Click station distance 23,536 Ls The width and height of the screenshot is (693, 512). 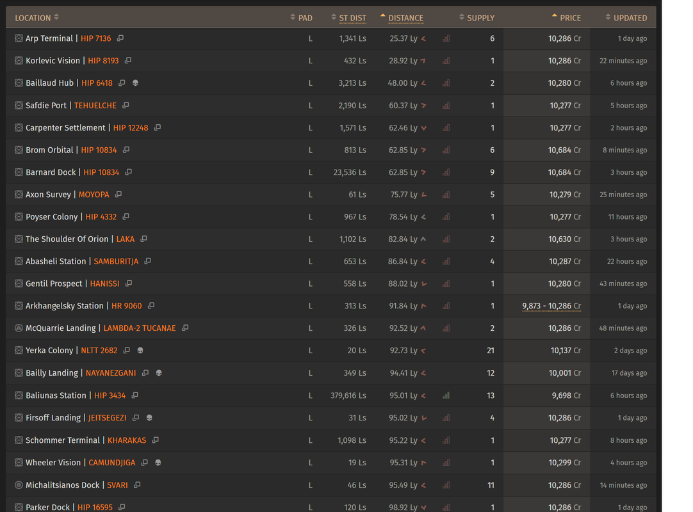coord(350,172)
